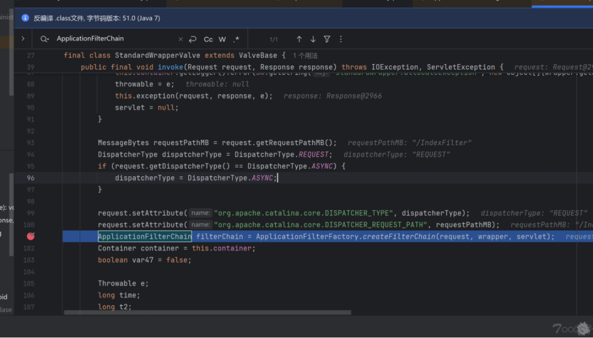Open the search bar more options menu
Screen dimensions: 593x338
[341, 39]
